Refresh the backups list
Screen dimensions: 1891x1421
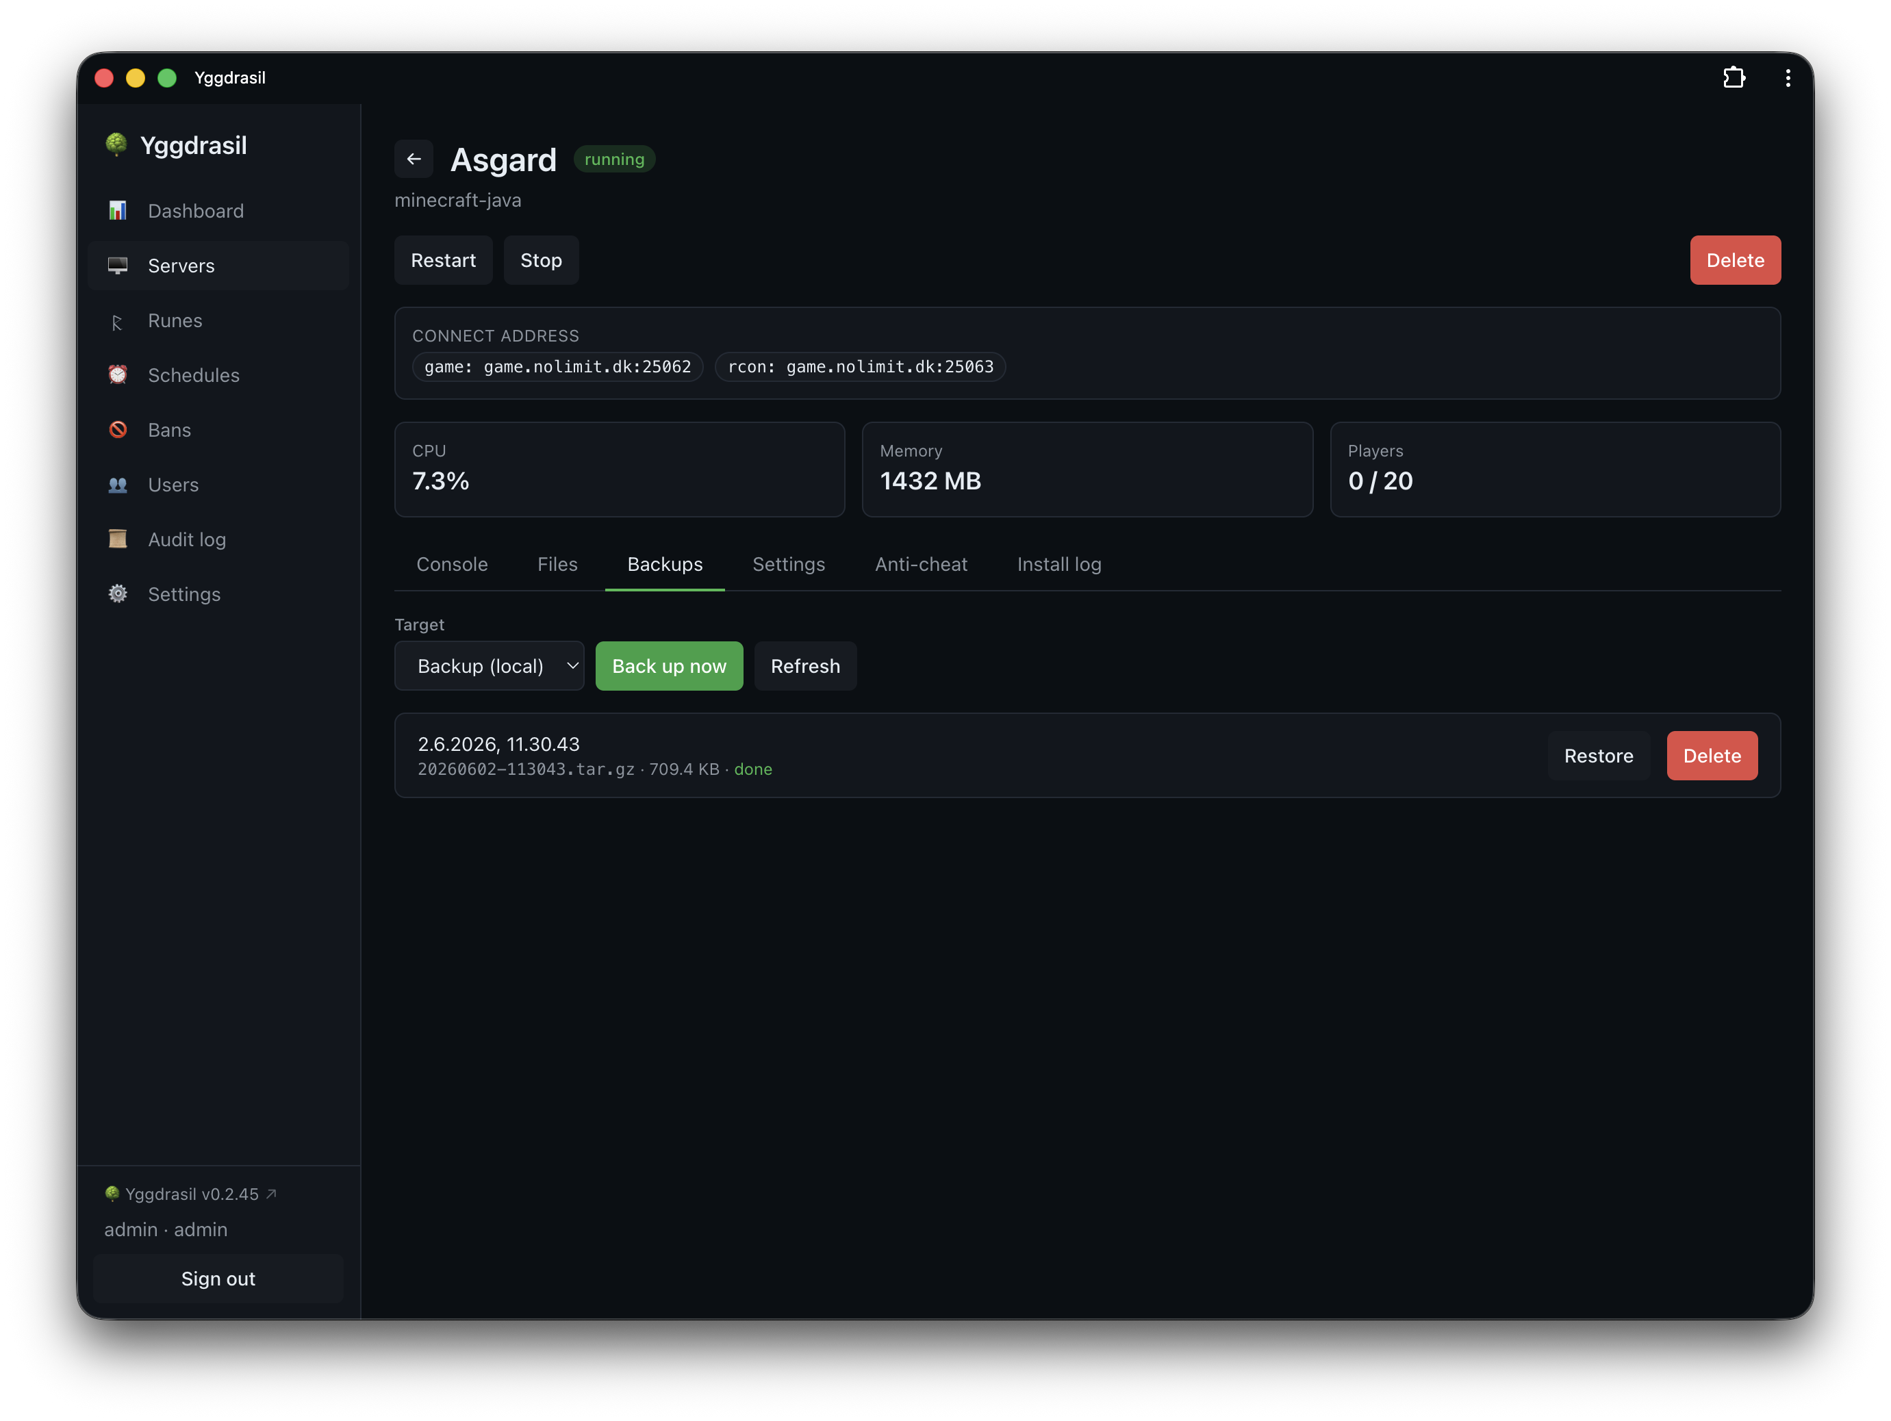805,665
